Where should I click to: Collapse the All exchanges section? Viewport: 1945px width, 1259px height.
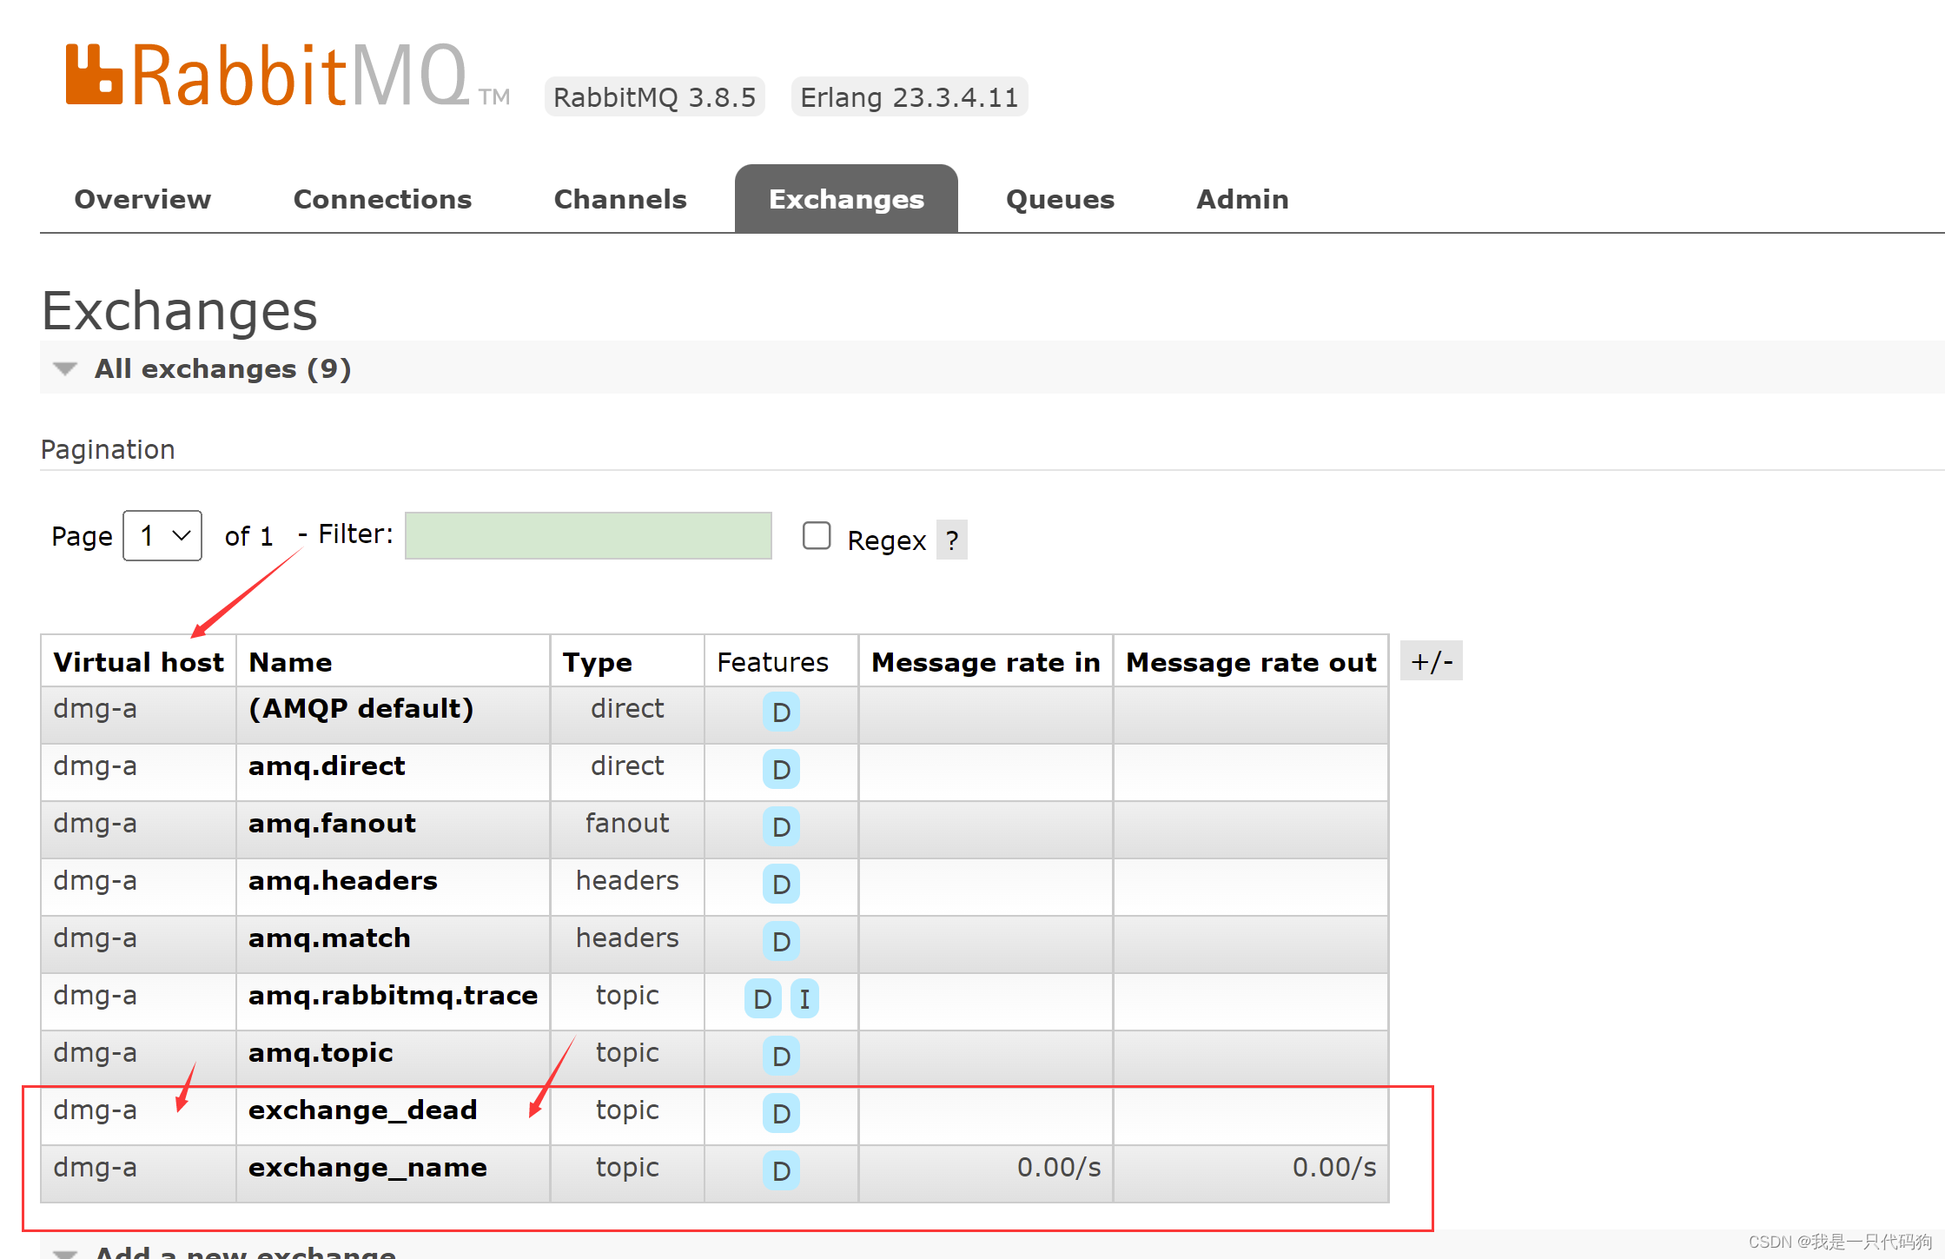click(x=222, y=368)
